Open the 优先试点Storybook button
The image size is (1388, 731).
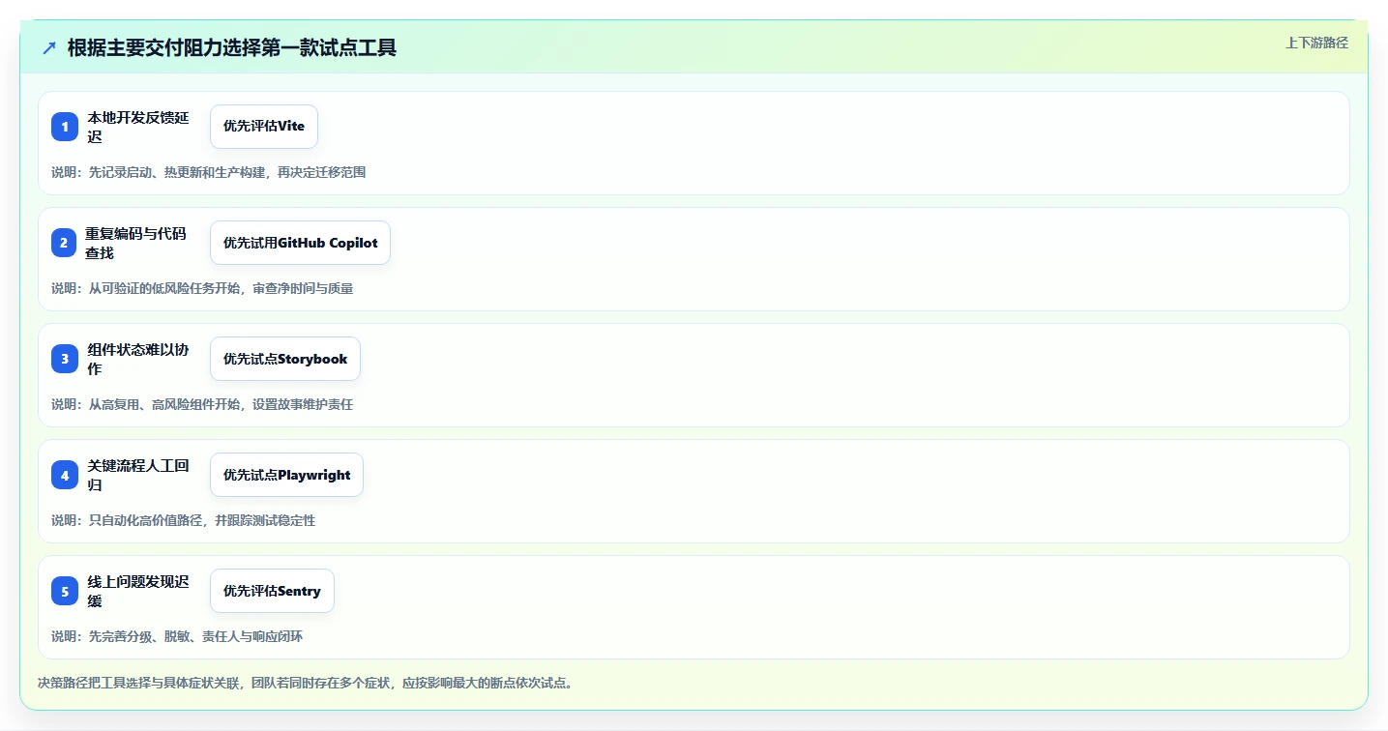point(285,359)
